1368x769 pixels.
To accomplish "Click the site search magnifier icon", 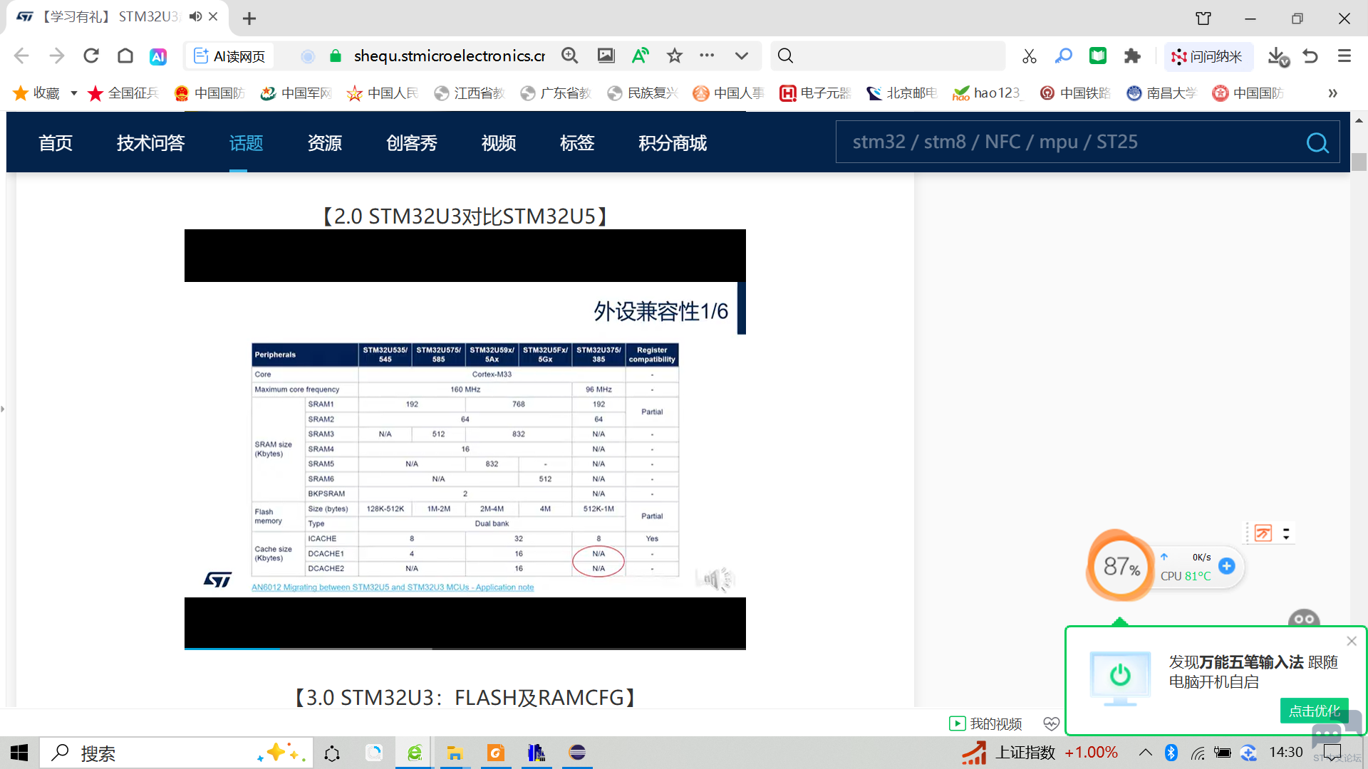I will click(x=1317, y=143).
